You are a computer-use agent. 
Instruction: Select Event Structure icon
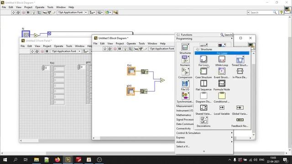[222, 71]
